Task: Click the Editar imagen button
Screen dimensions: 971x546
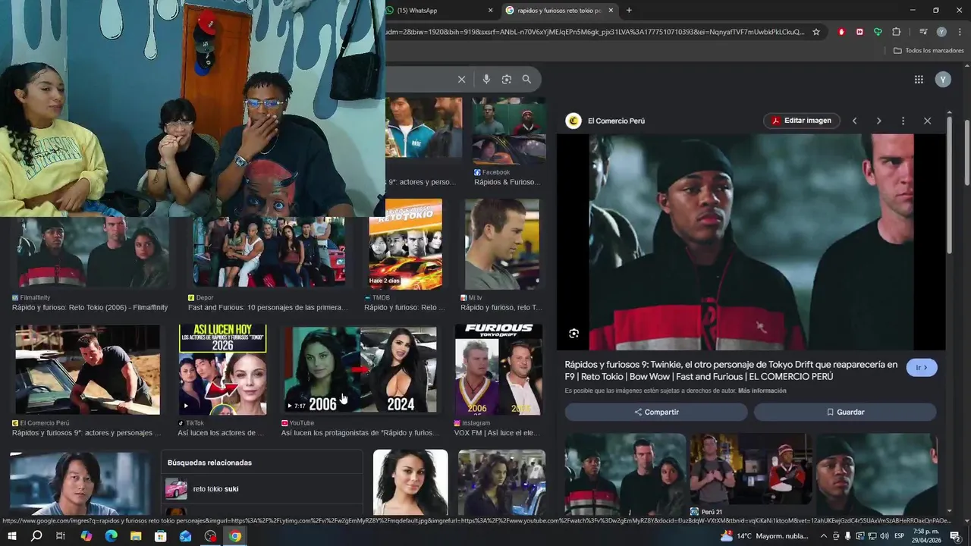Action: pos(801,121)
